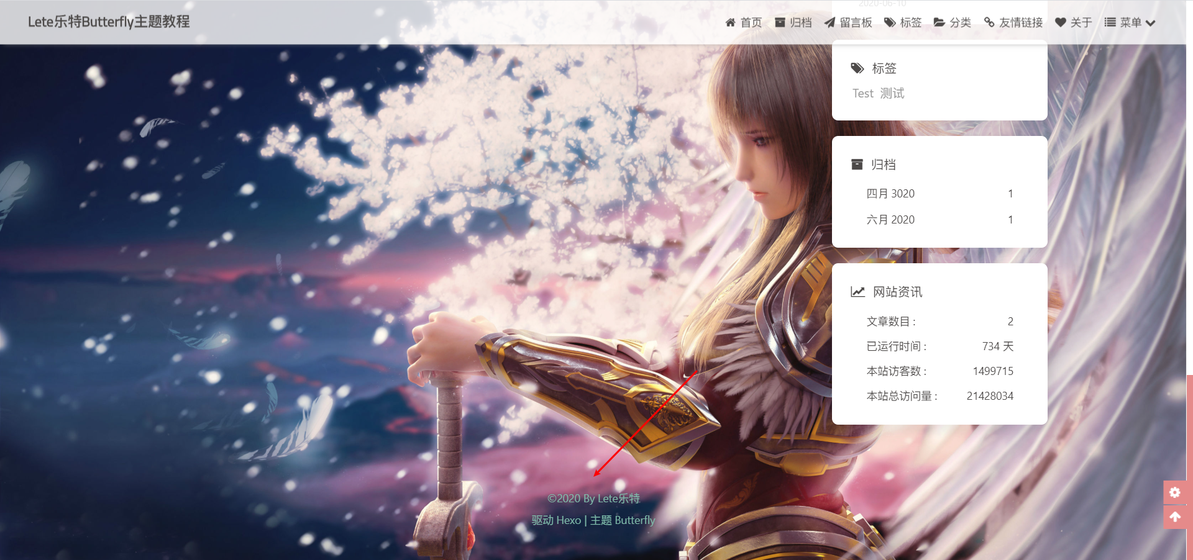The height and width of the screenshot is (560, 1193).
Task: Open the settings gear button
Action: pos(1175,492)
